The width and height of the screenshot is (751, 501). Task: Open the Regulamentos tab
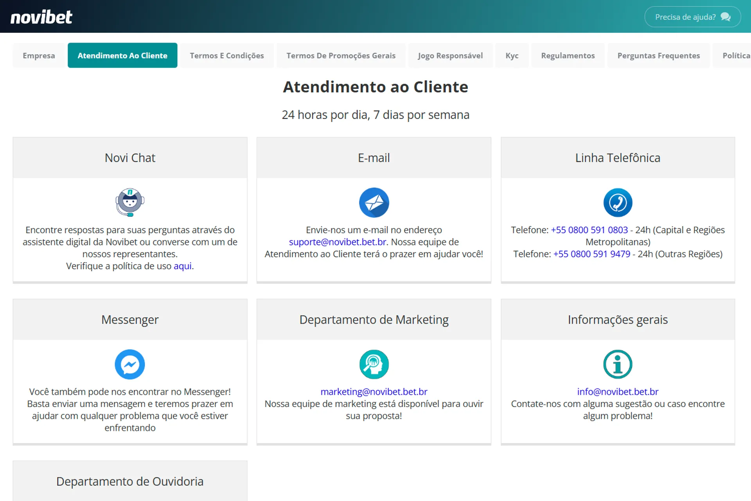pos(568,55)
